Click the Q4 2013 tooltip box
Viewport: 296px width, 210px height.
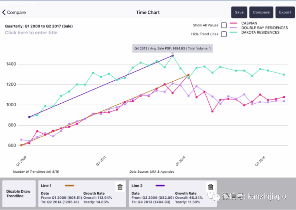(172, 48)
